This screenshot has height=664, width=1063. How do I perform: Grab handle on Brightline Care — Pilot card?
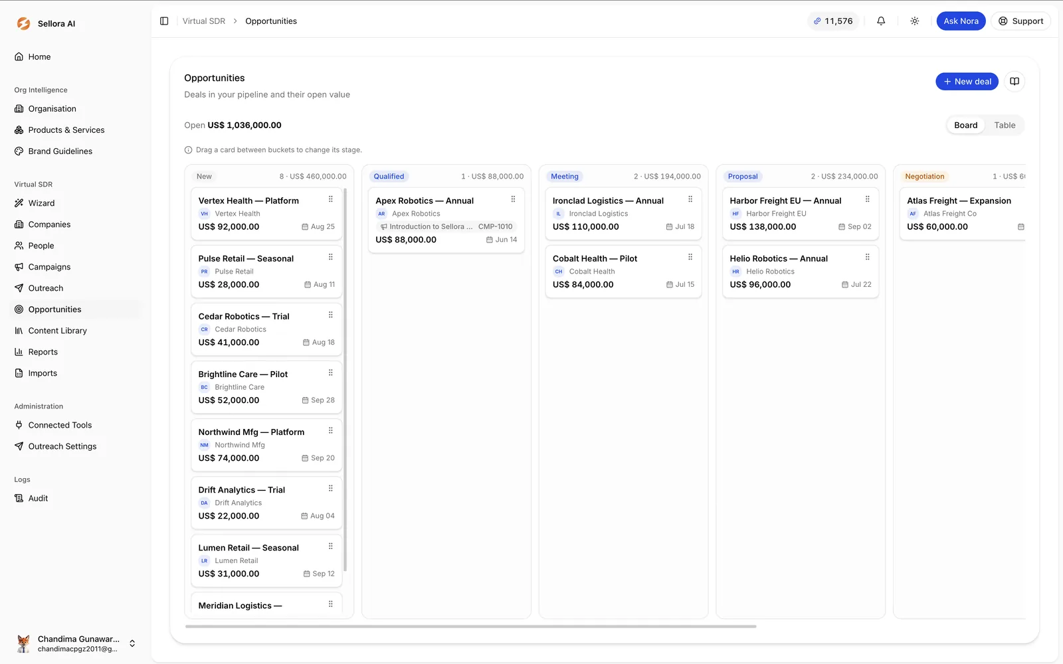click(x=331, y=373)
